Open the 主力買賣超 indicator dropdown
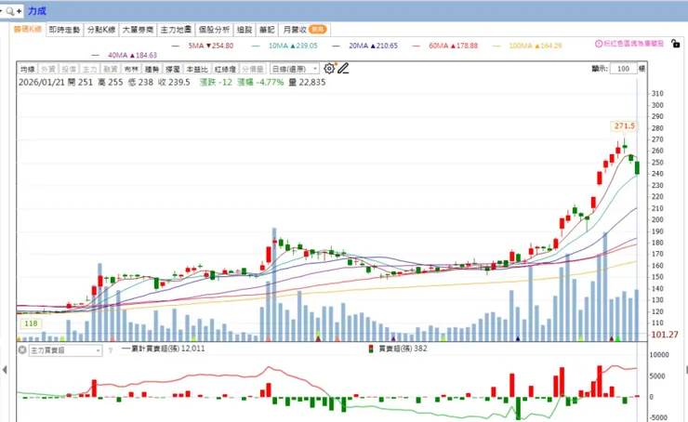Image resolution: width=688 pixels, height=422 pixels. [x=65, y=350]
